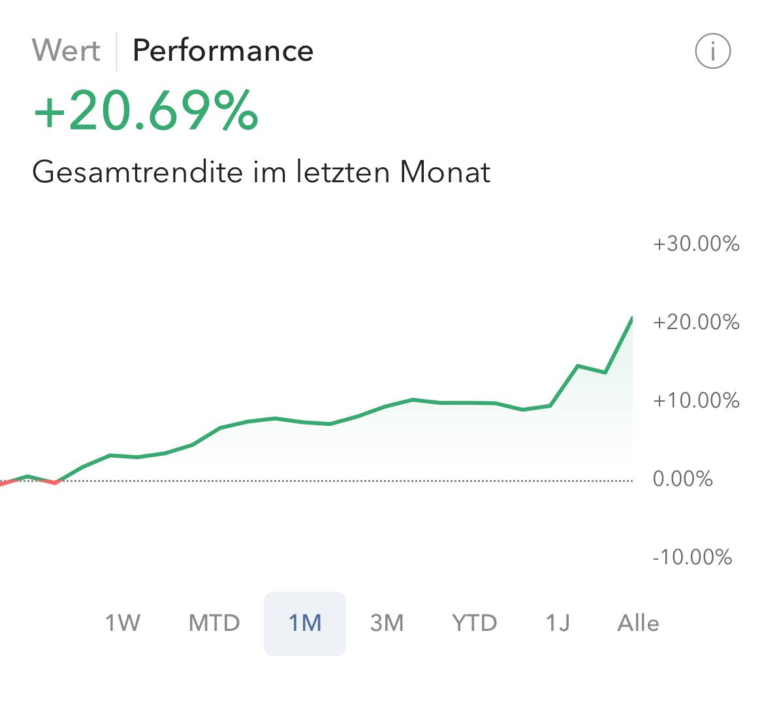Click the +10.00% axis label
Viewport: 764px width, 706px height.
coord(696,400)
